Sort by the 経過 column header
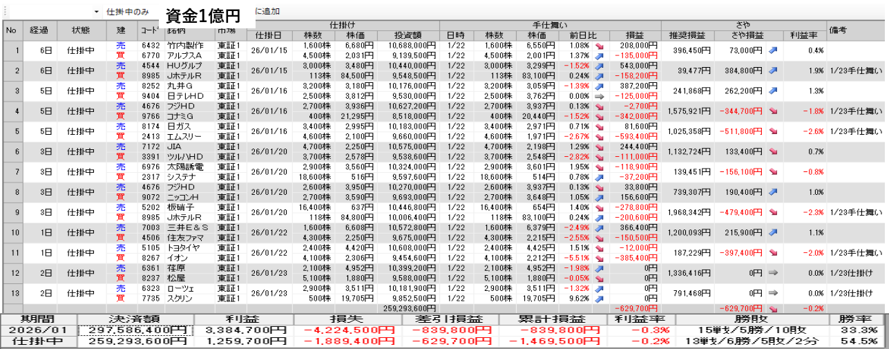Viewport: 889px width, 349px height. coord(39,30)
